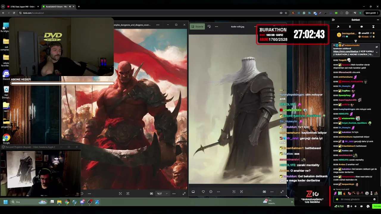
Task: Open Windows Start menu
Action: pyautogui.click(x=5, y=202)
